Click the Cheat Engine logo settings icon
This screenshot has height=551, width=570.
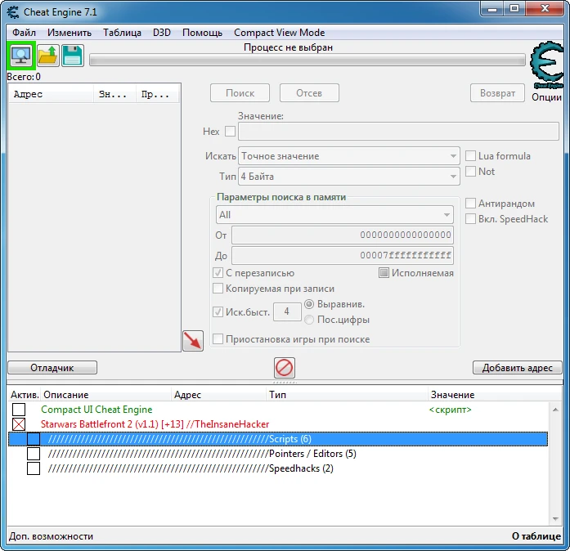(x=546, y=65)
